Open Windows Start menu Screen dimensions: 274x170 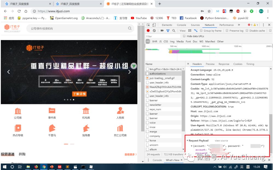pos(5,167)
